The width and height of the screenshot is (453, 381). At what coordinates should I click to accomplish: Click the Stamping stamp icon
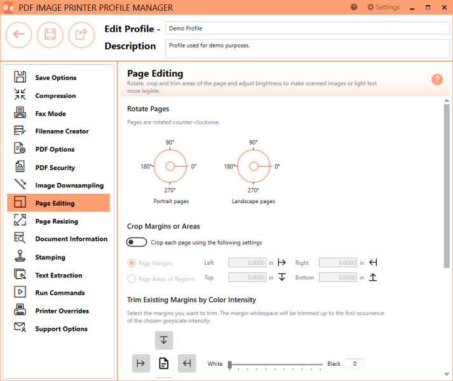[x=20, y=256]
